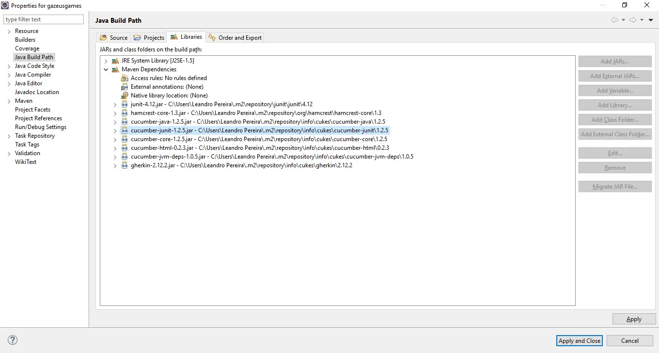Expand the junit-4.12.jar entry
Viewport: 659px width, 353px height.
[115, 104]
